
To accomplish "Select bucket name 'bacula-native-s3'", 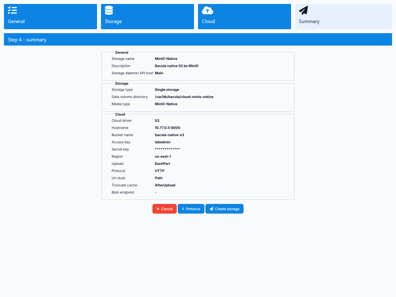I will click(x=169, y=135).
